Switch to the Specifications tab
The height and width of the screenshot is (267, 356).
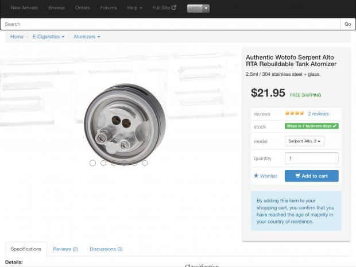pos(26,249)
